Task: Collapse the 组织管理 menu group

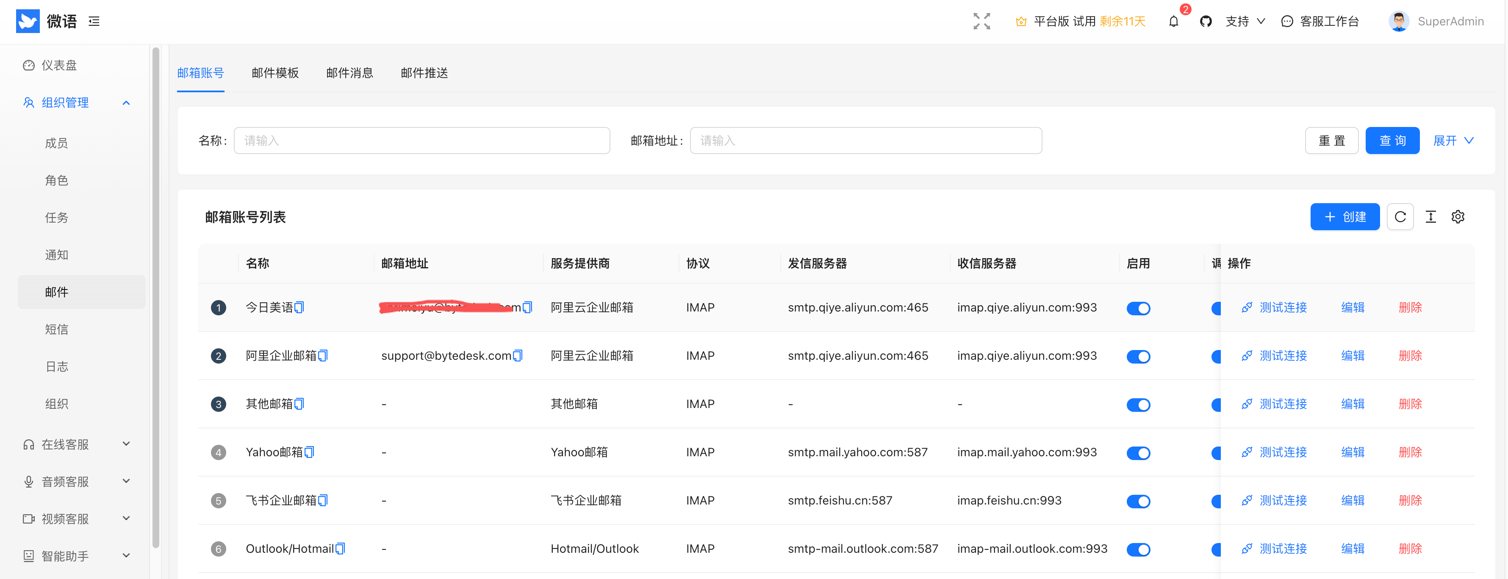Action: point(81,103)
